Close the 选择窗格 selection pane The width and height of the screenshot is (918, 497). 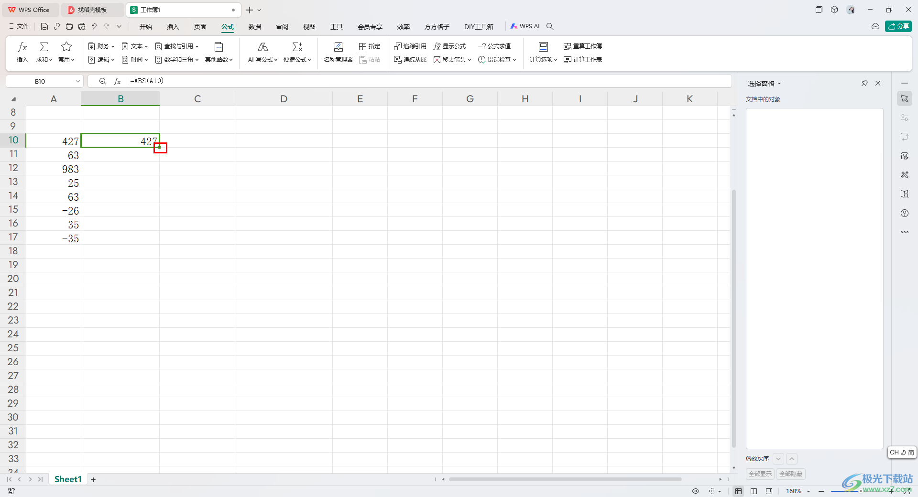(x=878, y=83)
